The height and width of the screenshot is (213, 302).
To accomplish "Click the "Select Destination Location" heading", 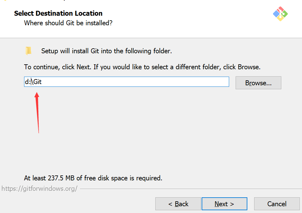I will [x=58, y=13].
